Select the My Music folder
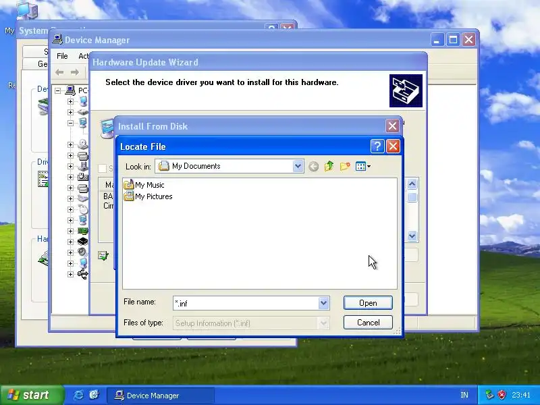Screen dimensions: 540x405 click(144, 185)
